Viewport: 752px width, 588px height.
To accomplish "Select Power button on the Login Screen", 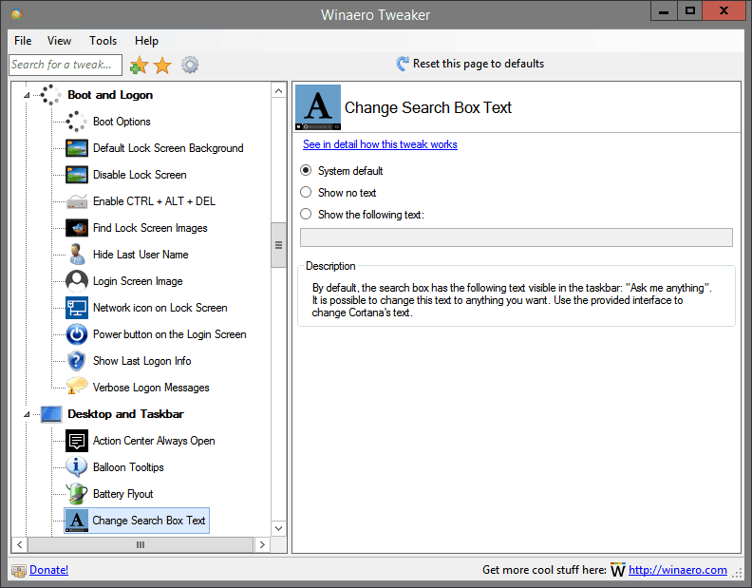I will pos(169,334).
